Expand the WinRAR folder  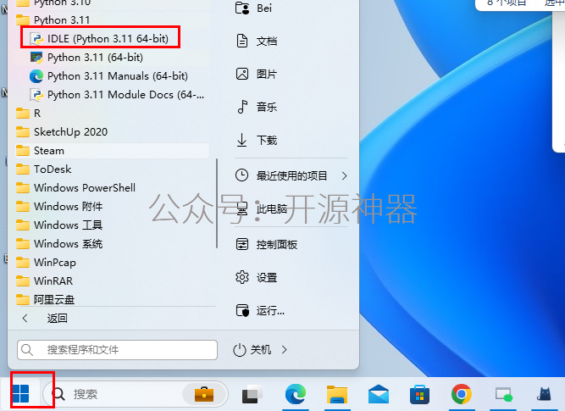[44, 280]
